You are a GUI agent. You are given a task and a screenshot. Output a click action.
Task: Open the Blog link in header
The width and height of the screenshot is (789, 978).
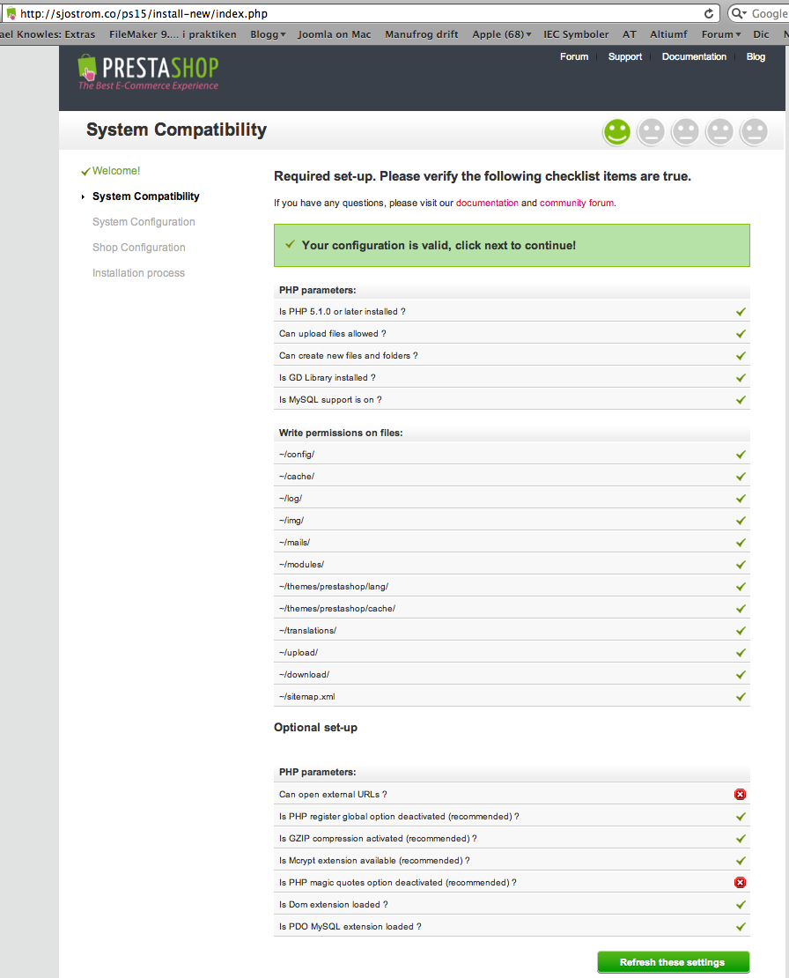coord(756,56)
